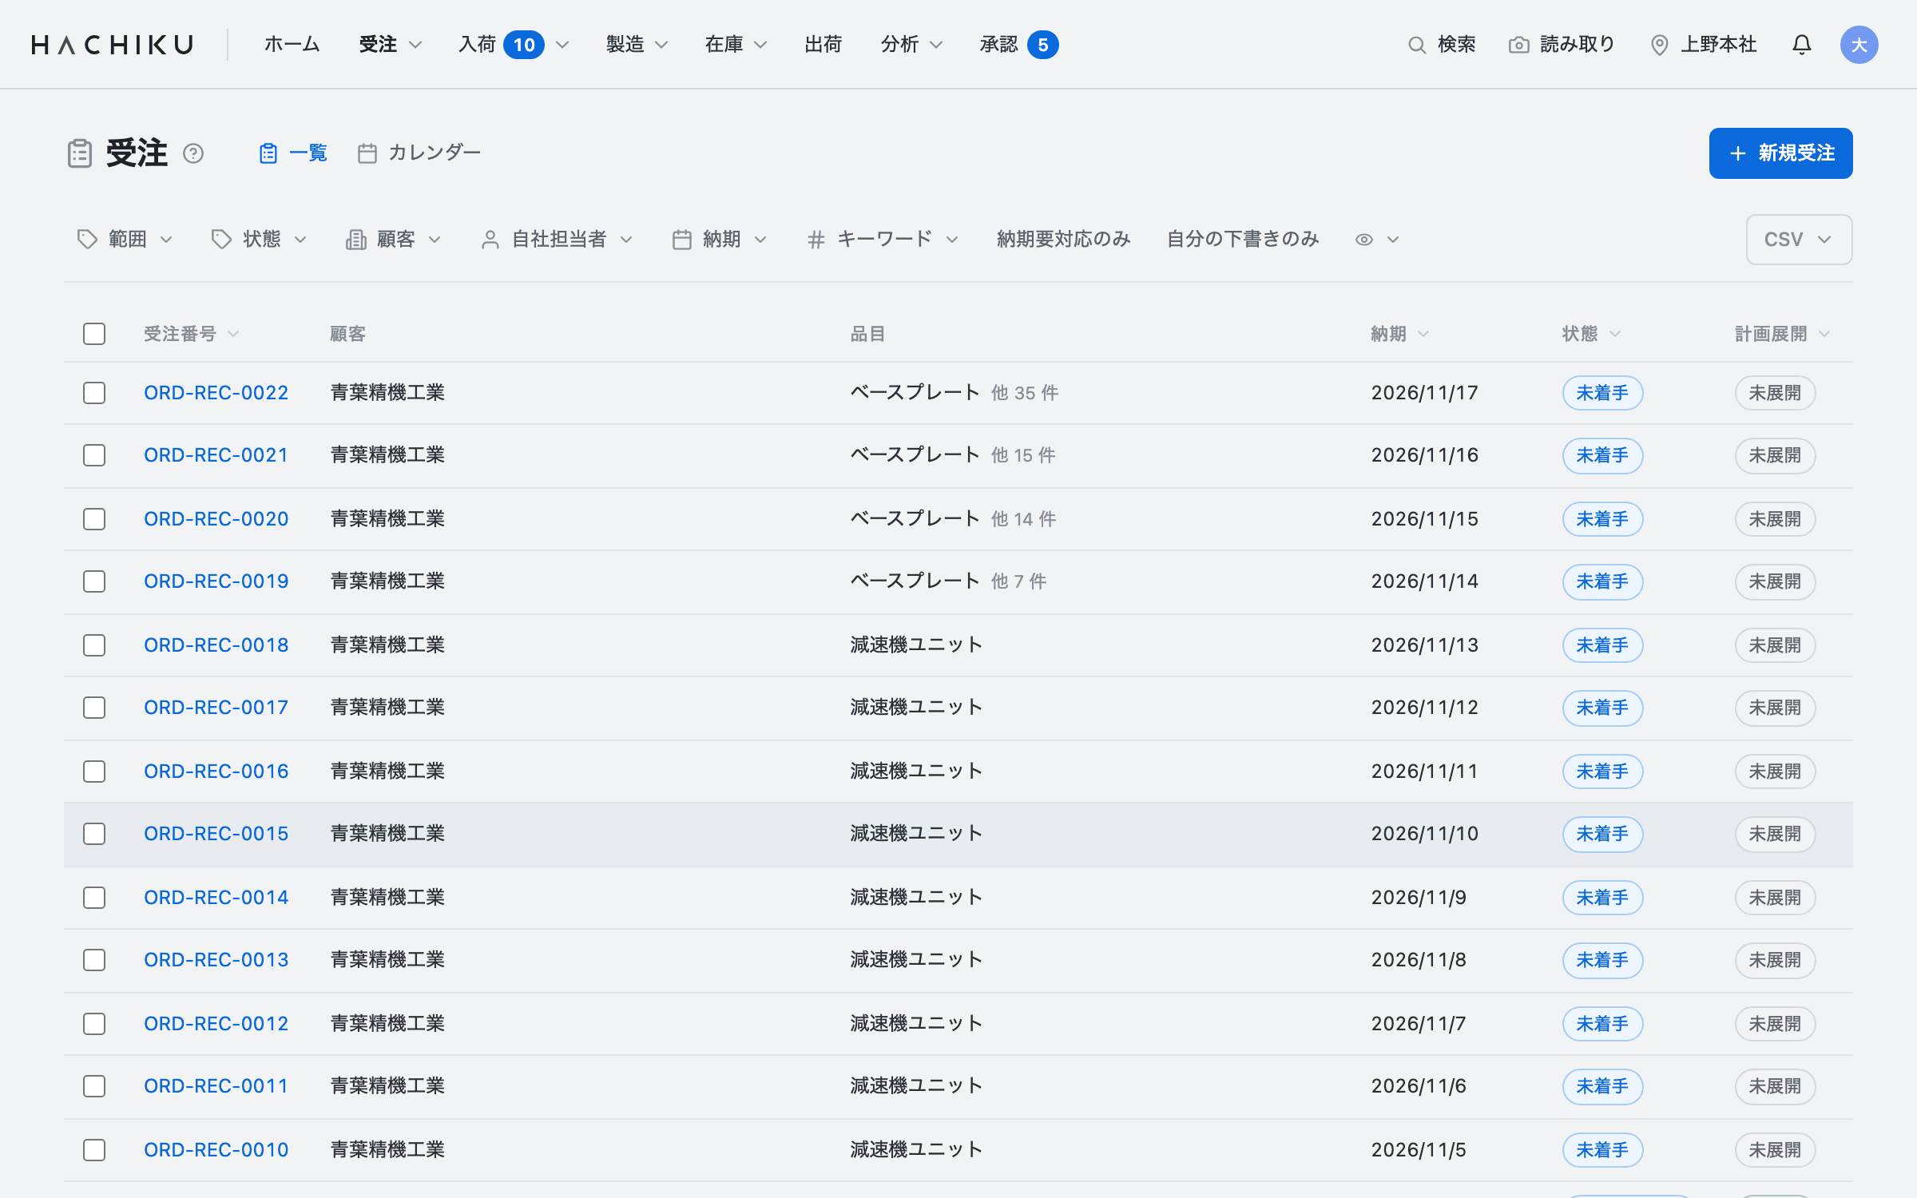
Task: Open the 出荷 menu
Action: 823,45
